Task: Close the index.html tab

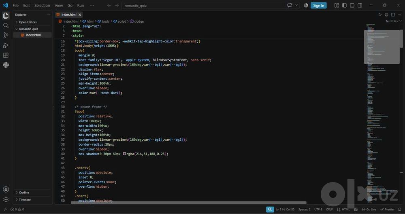Action: click(80, 15)
